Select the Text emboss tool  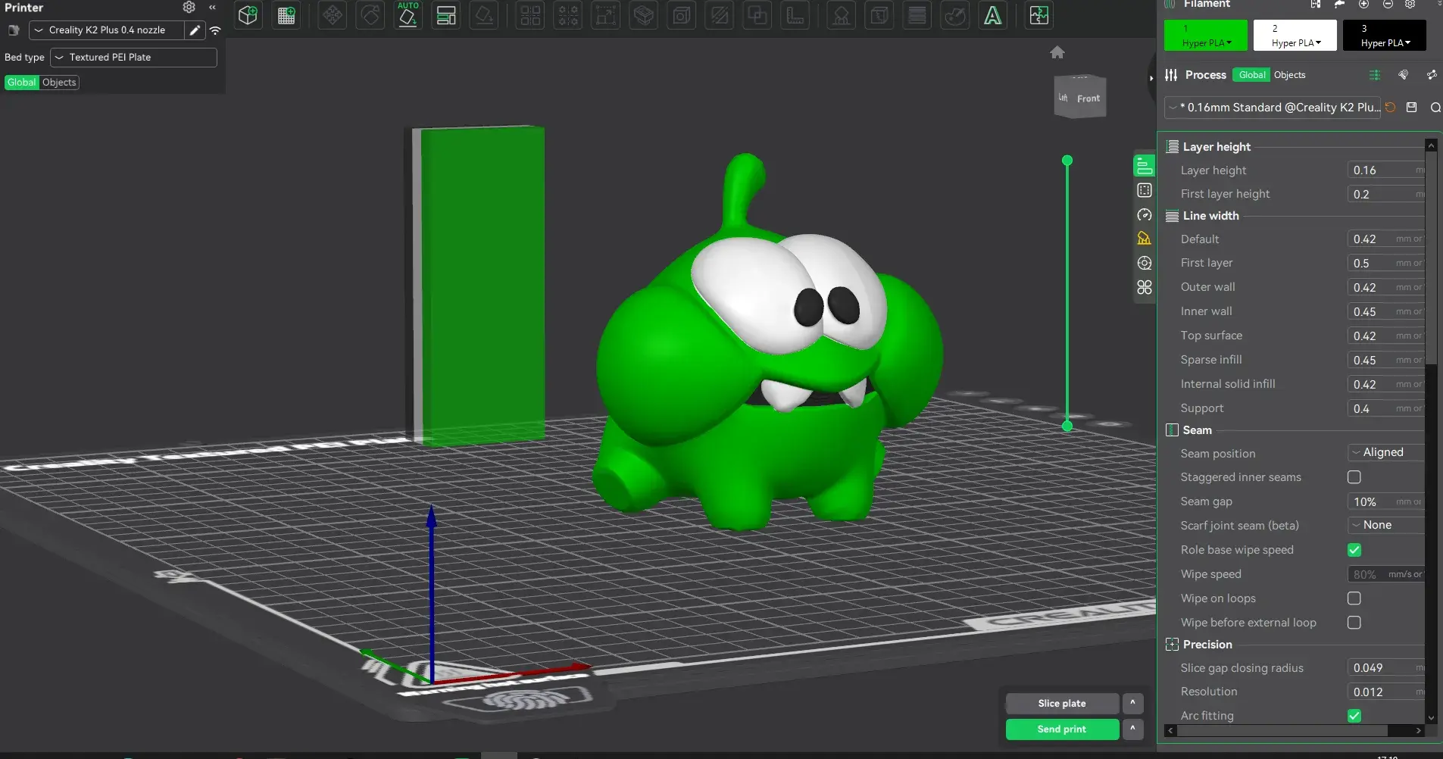click(993, 15)
